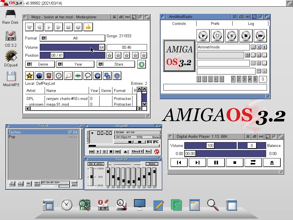The width and height of the screenshot is (293, 220).
Task: Toggle the EQ window button in AmigaAMP
Action: click(150, 142)
